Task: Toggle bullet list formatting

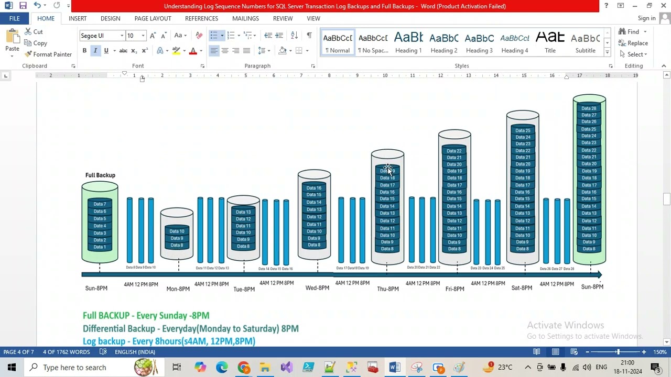Action: pyautogui.click(x=214, y=36)
